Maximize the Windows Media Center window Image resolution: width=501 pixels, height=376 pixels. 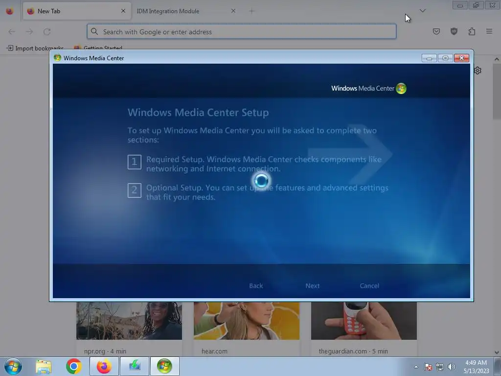[x=445, y=58]
